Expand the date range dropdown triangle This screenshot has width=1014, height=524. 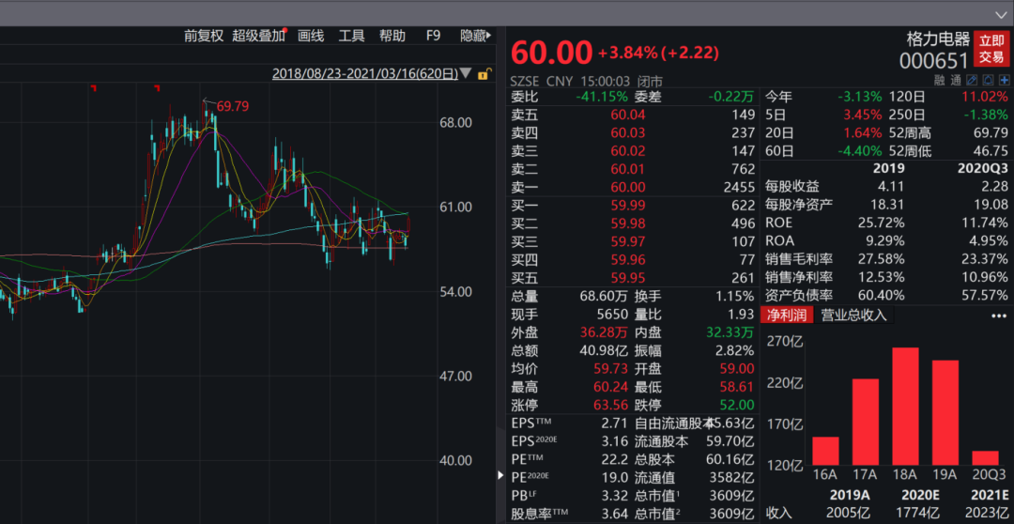tap(467, 73)
